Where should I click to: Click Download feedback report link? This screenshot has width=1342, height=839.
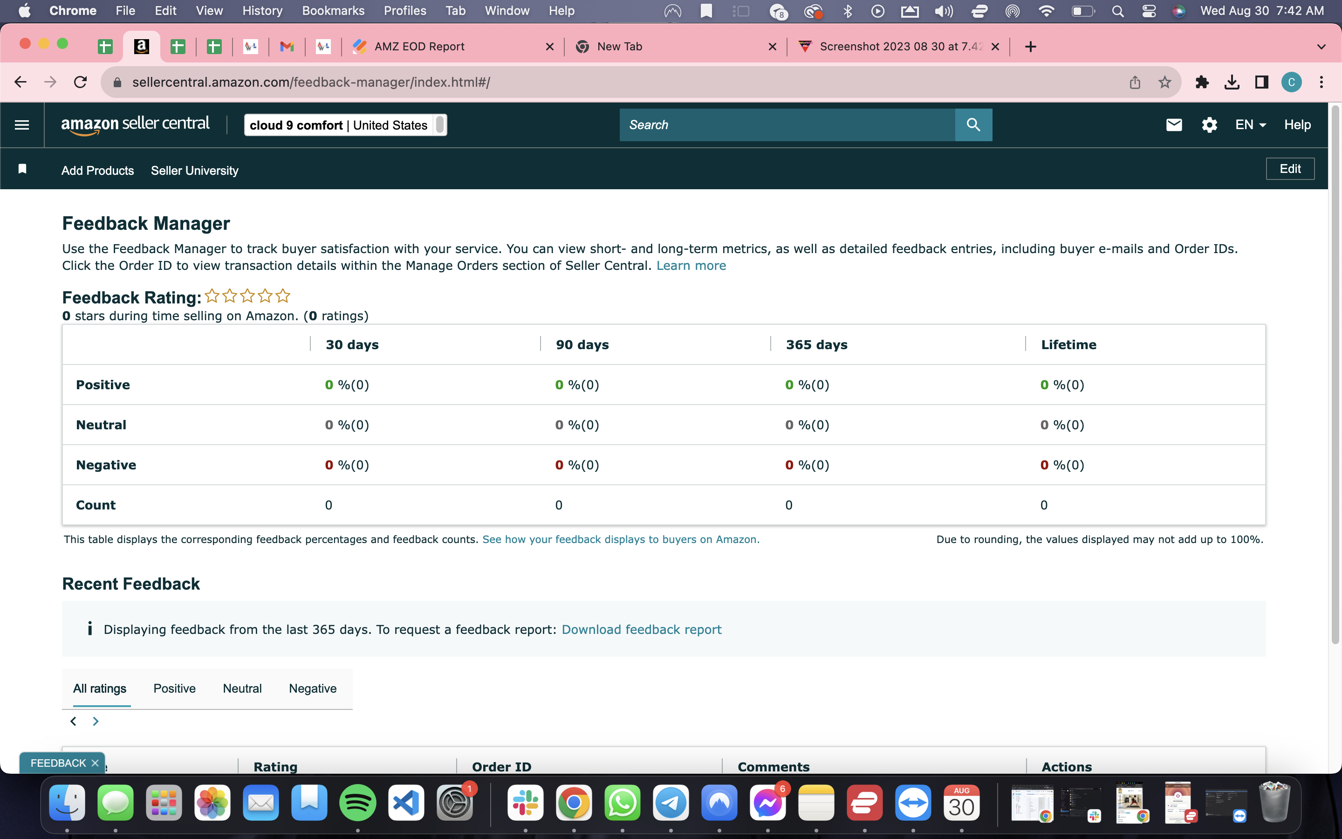642,629
